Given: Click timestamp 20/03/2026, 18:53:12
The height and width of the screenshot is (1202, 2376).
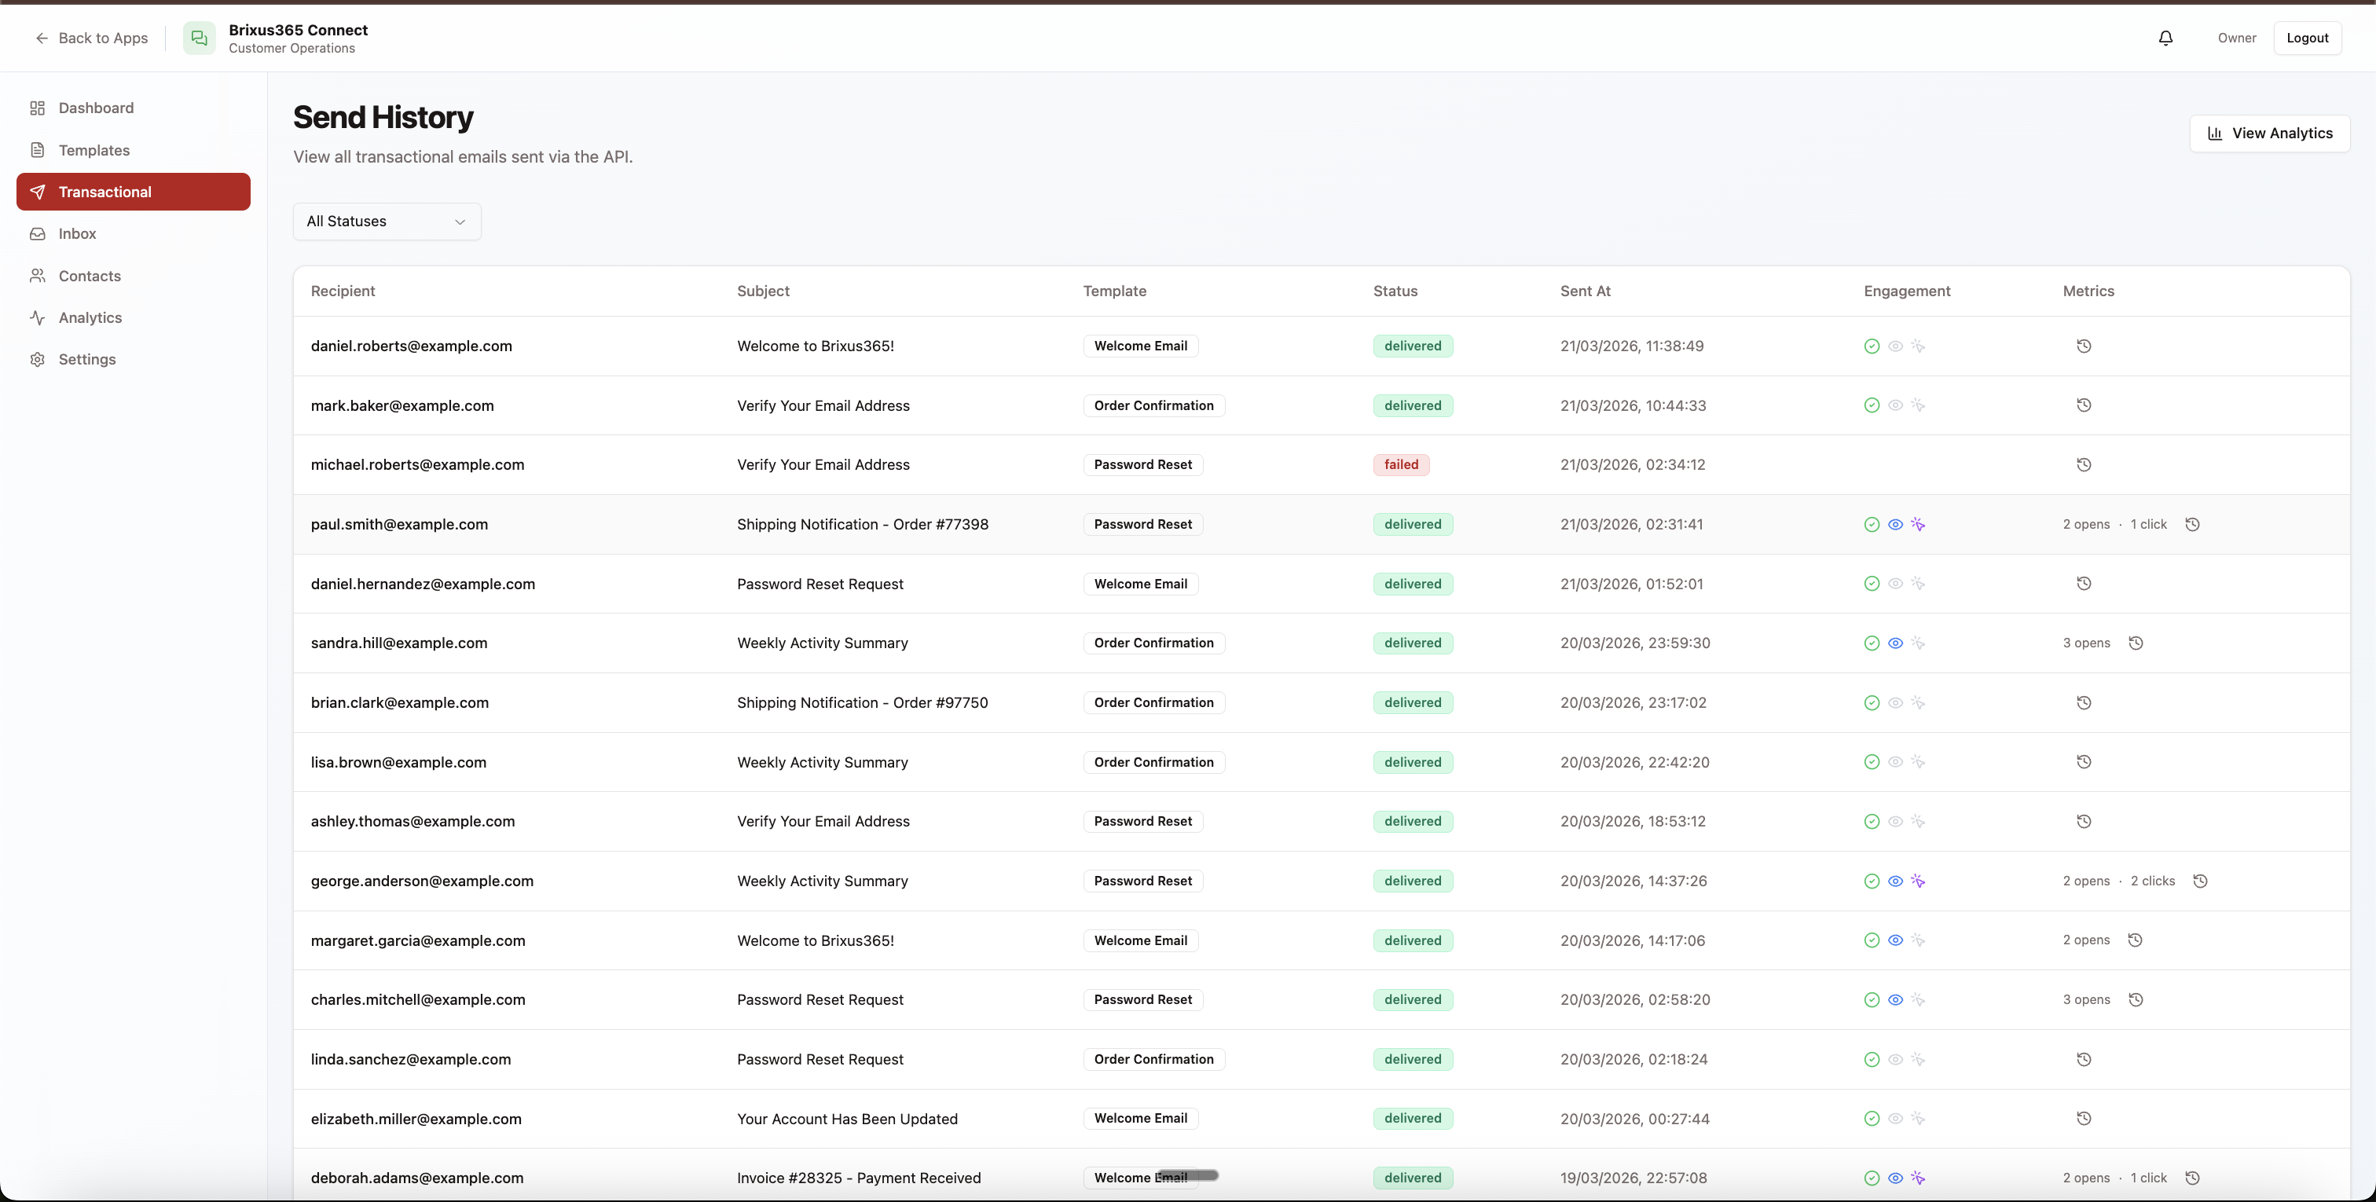Looking at the screenshot, I should (1633, 821).
